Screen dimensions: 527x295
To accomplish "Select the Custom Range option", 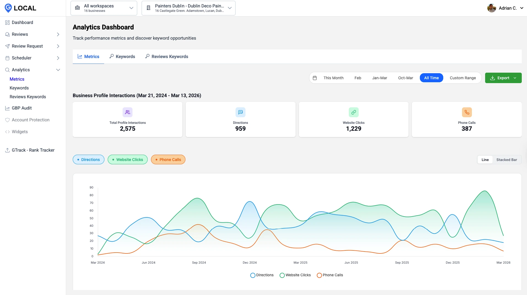I will click(x=463, y=78).
